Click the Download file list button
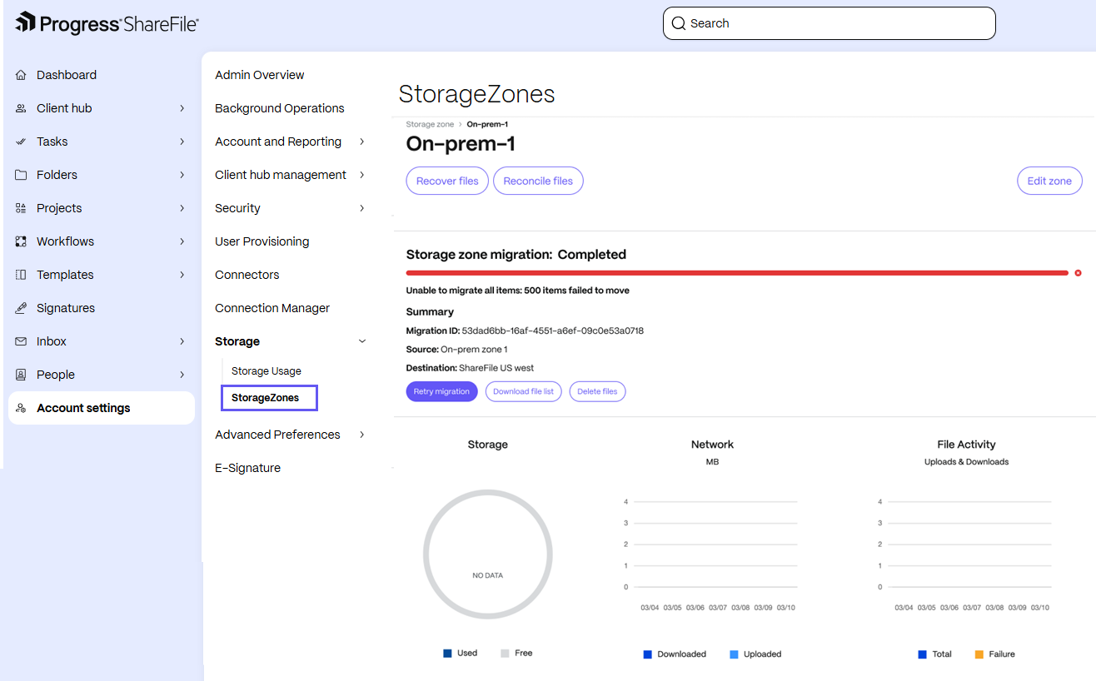The width and height of the screenshot is (1096, 681). point(524,391)
